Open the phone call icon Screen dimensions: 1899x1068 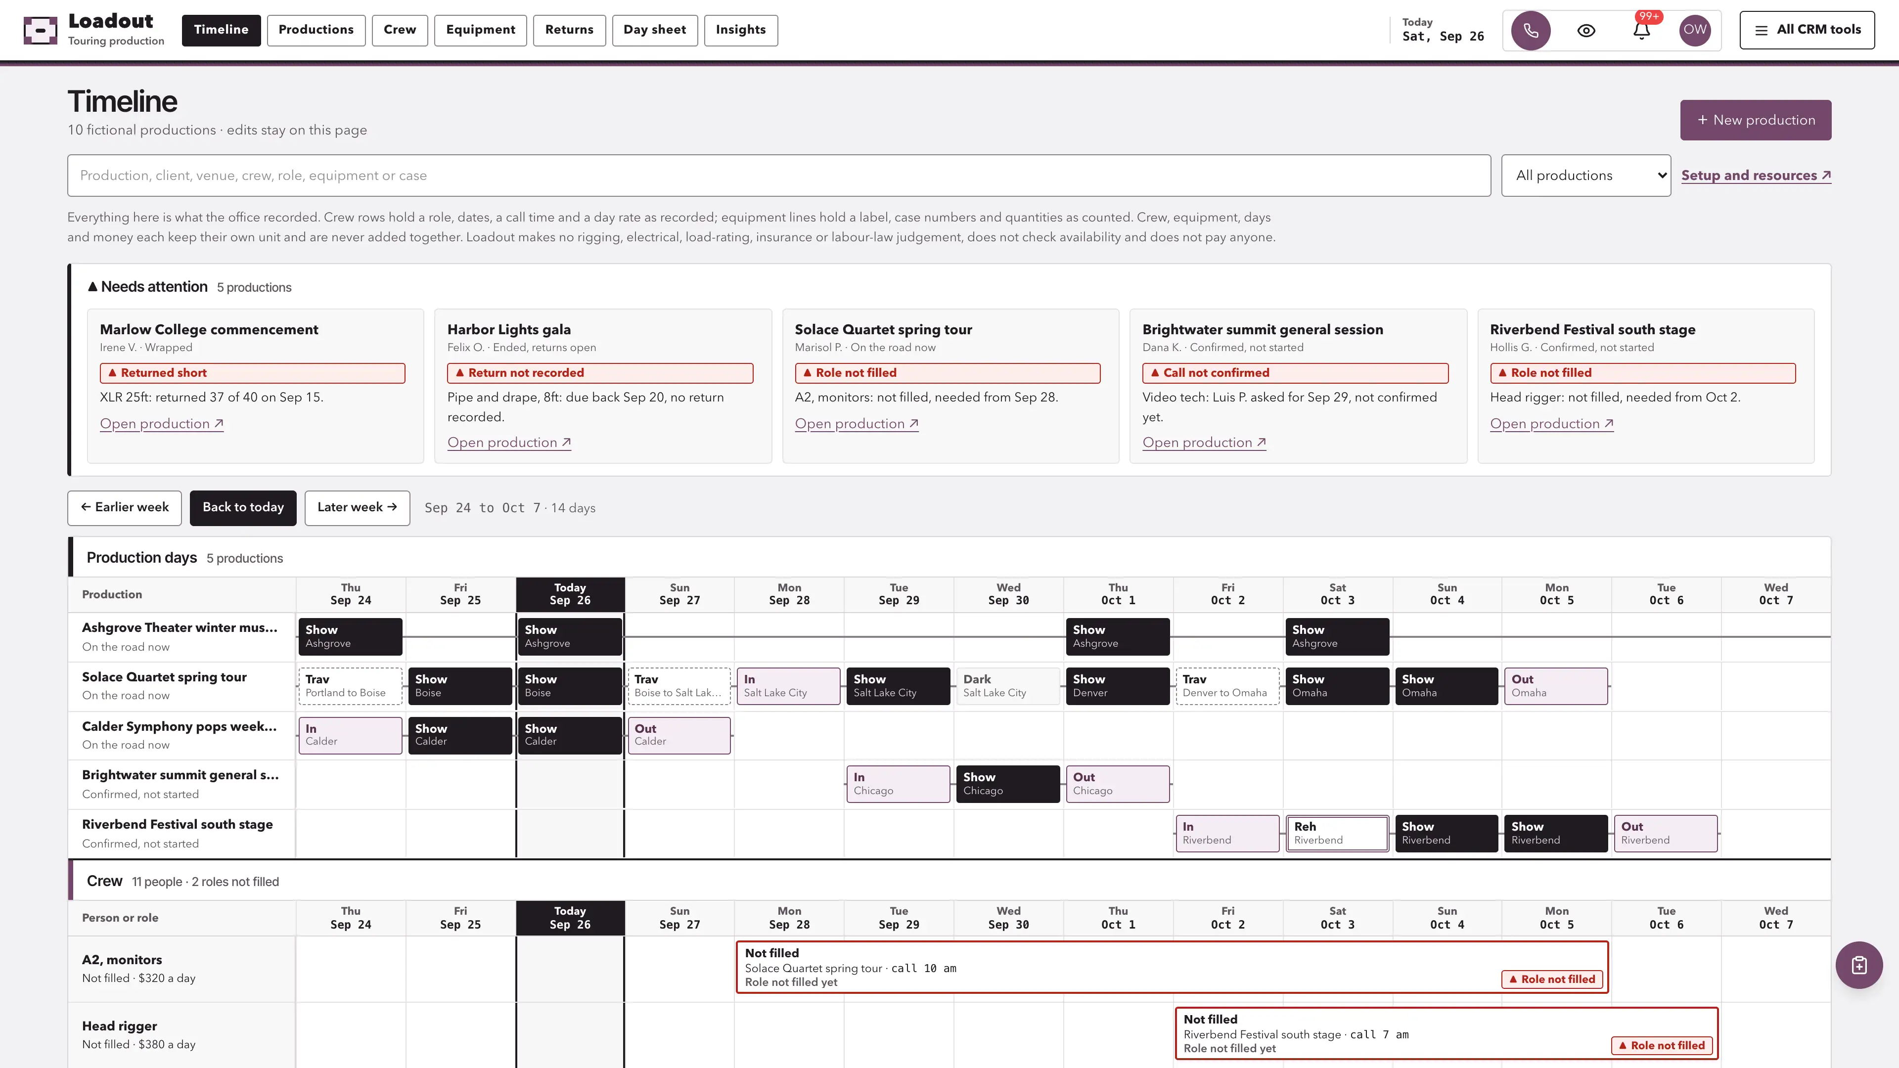tap(1531, 30)
